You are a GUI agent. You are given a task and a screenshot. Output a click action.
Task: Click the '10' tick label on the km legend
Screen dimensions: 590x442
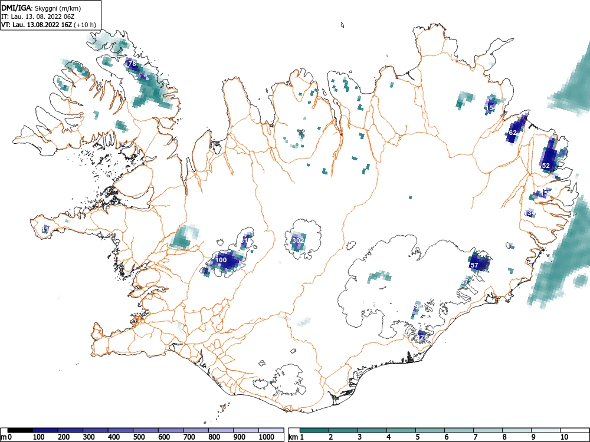[x=563, y=437]
